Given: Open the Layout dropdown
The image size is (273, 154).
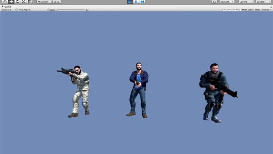Looking at the screenshot, I should click(x=263, y=2).
